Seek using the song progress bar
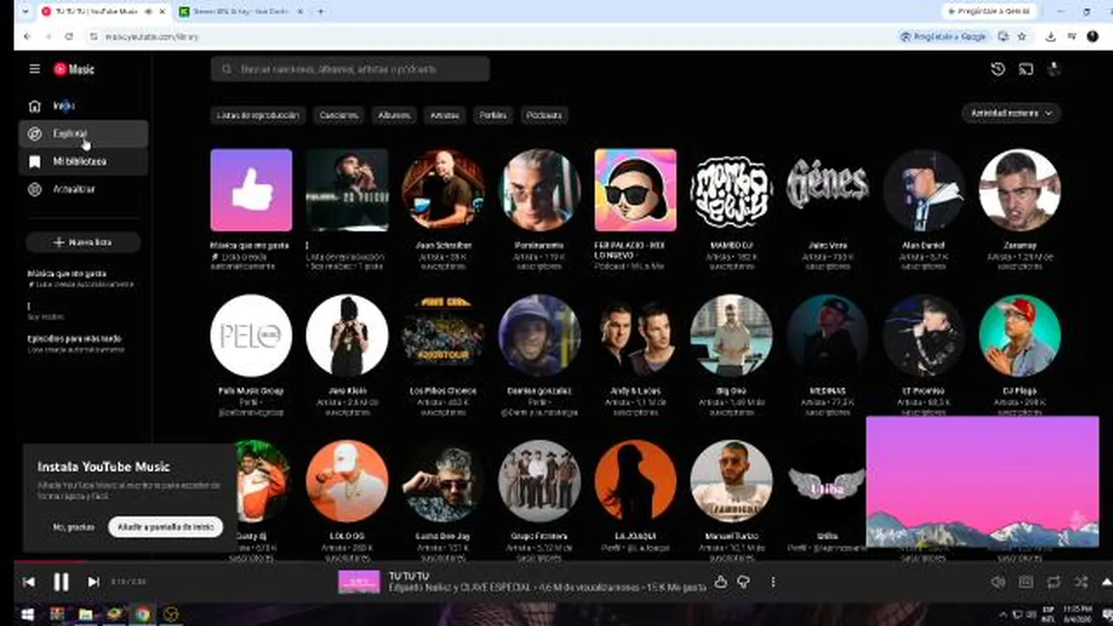Screen dimensions: 1113x626 click(556, 562)
